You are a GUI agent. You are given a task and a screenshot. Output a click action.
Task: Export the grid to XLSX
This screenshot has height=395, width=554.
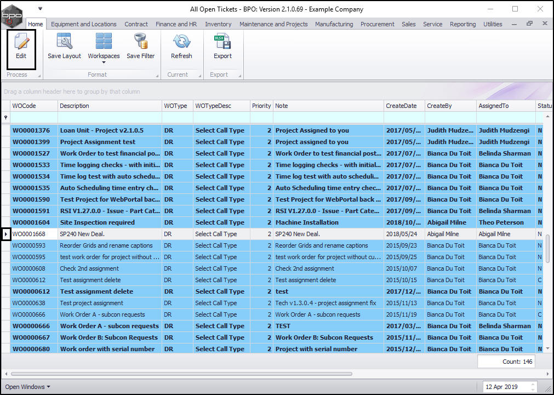click(222, 43)
